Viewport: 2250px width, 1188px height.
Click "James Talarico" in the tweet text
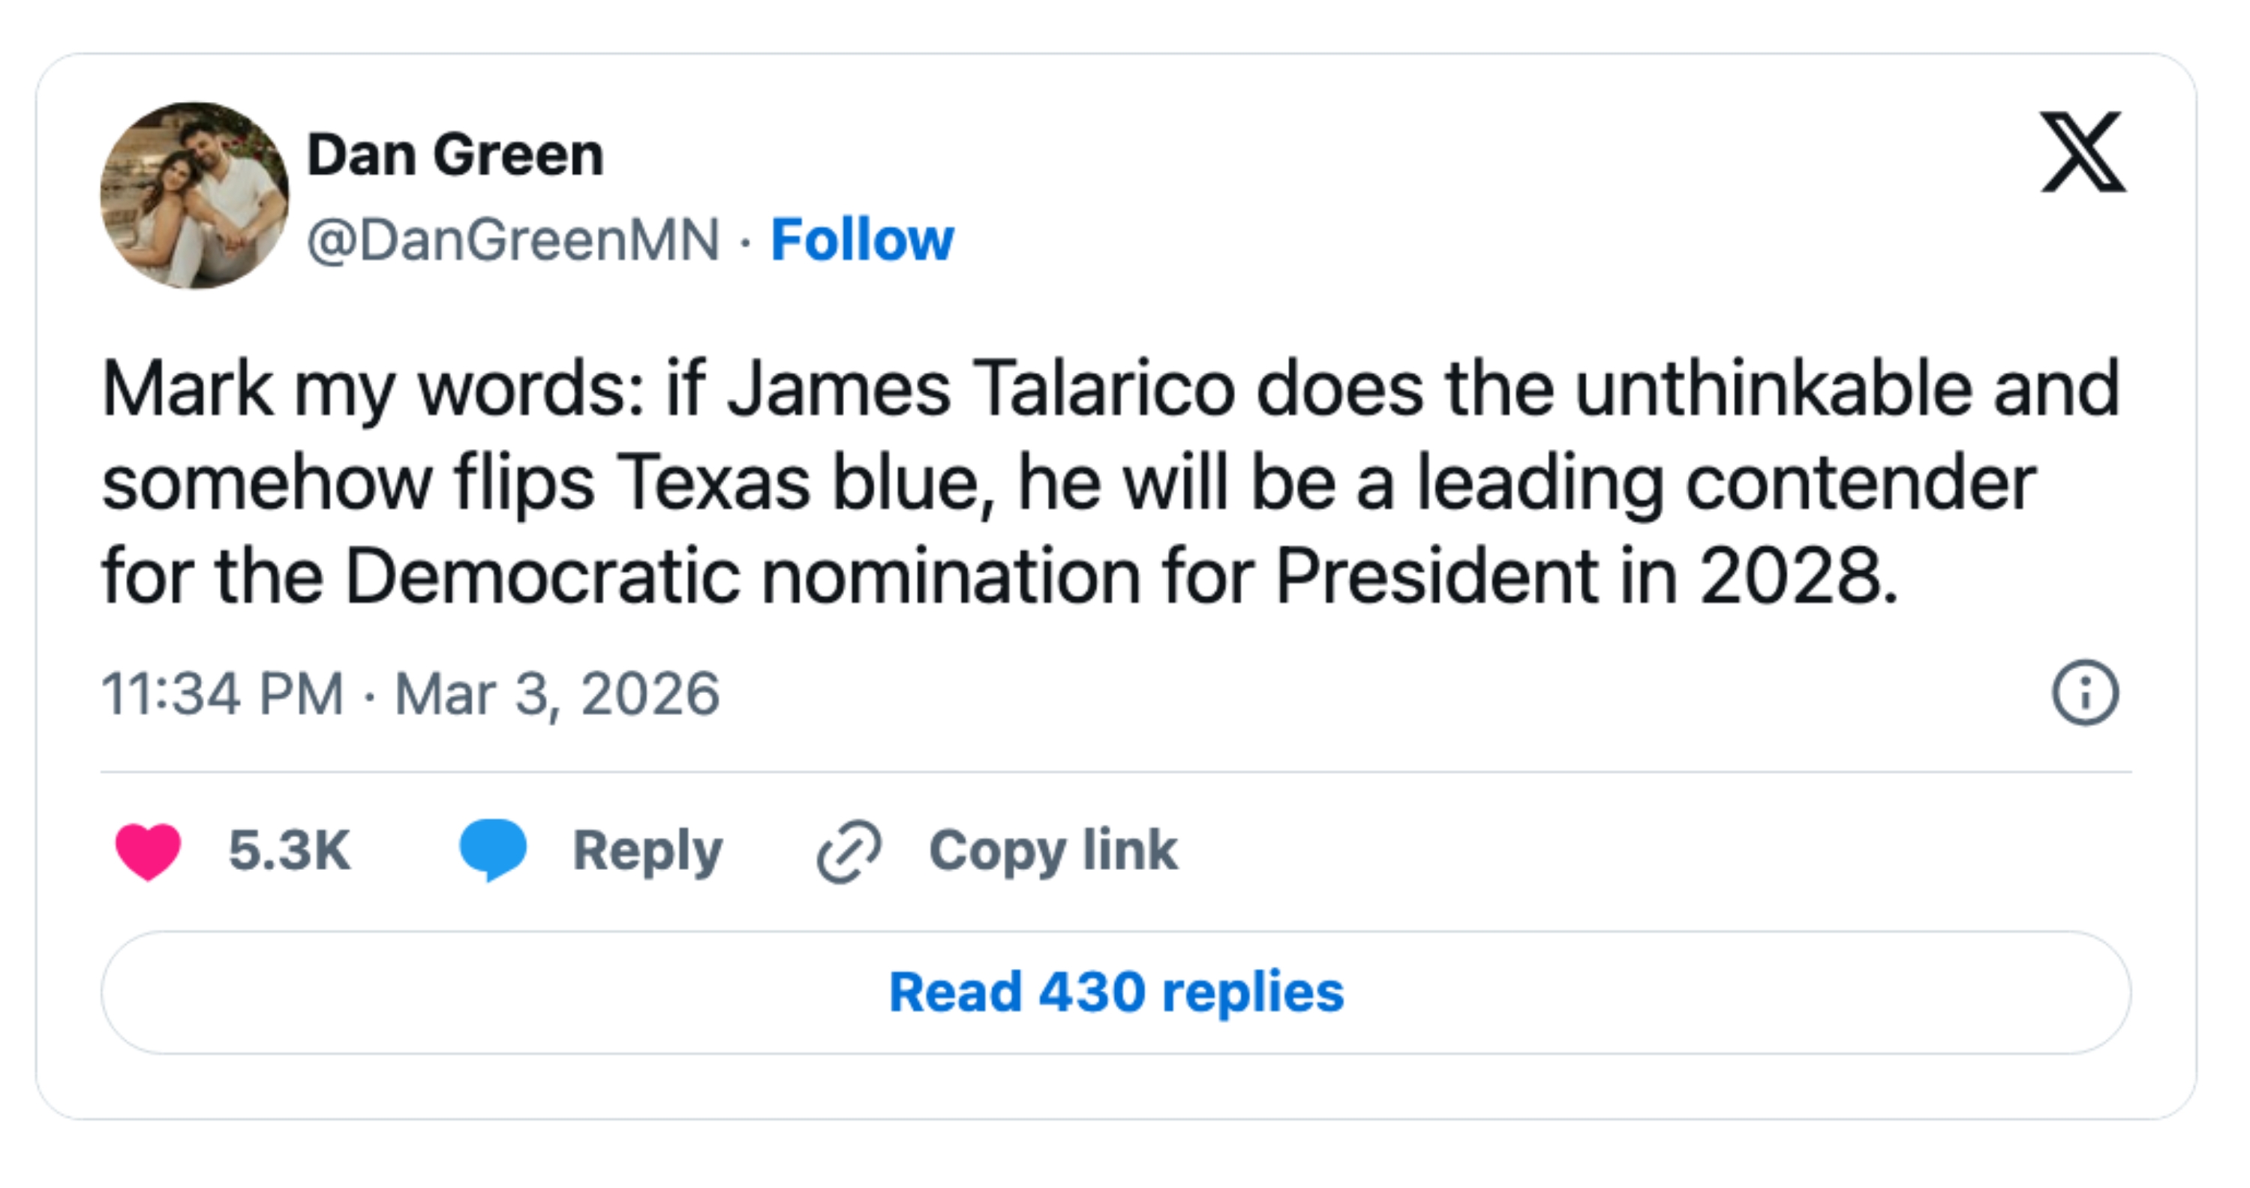click(981, 389)
